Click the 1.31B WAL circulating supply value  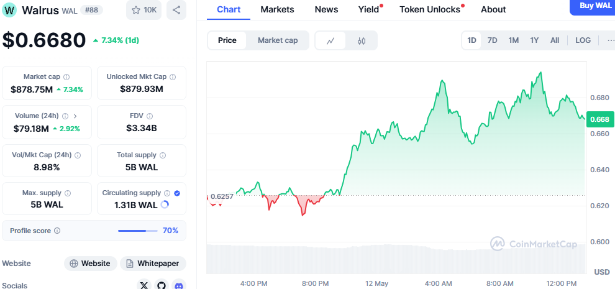[135, 205]
